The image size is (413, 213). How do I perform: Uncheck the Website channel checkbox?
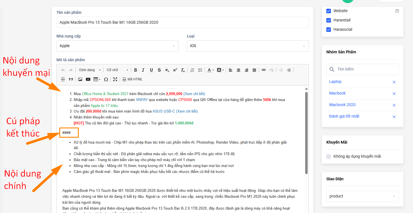329,11
